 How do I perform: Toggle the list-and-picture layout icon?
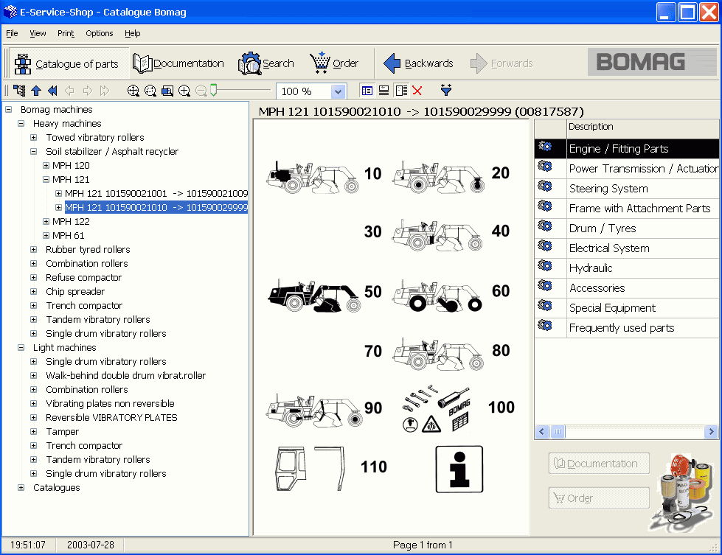(367, 91)
